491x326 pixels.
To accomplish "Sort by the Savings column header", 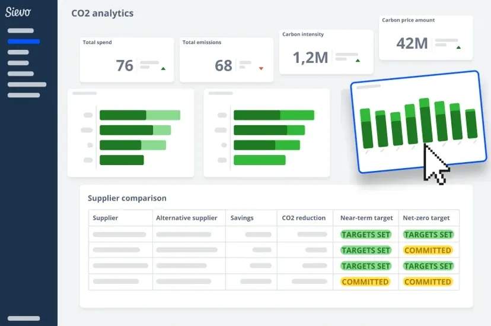I will click(242, 218).
